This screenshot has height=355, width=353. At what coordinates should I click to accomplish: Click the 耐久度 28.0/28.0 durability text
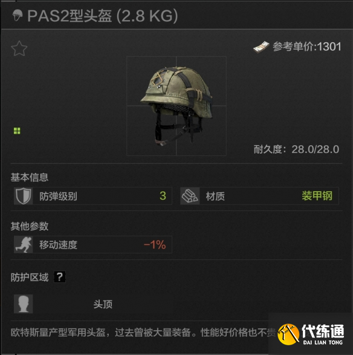point(296,149)
